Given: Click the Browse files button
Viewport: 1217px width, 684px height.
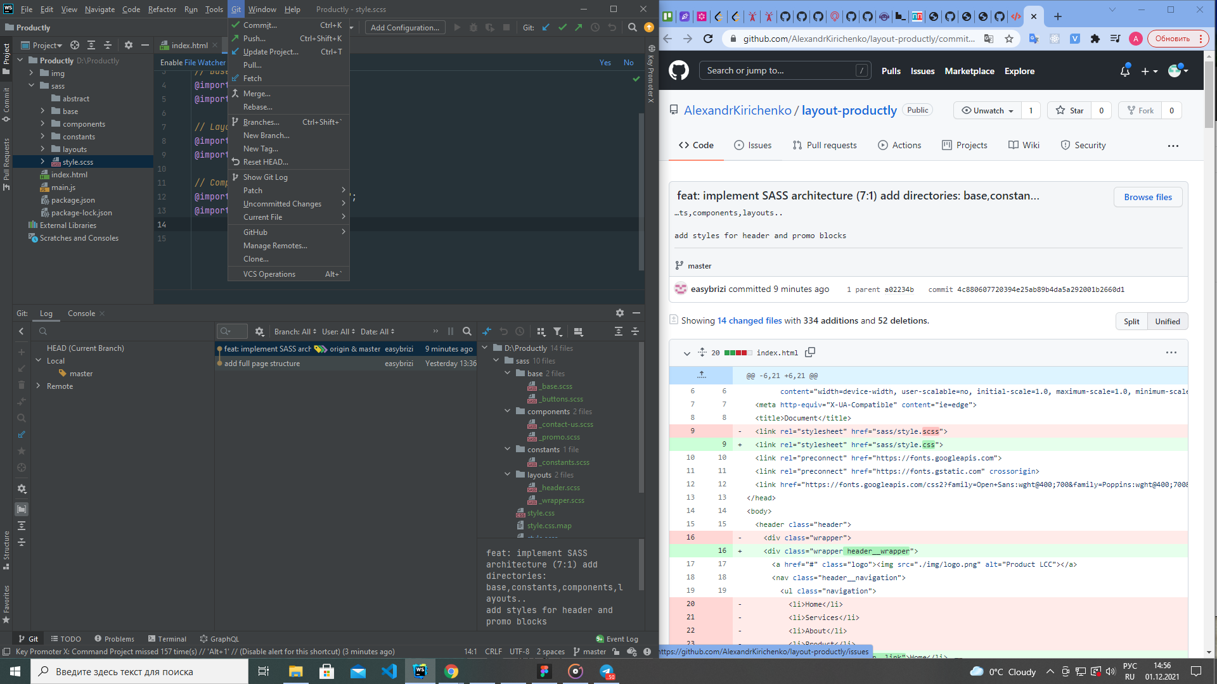Looking at the screenshot, I should [1147, 197].
